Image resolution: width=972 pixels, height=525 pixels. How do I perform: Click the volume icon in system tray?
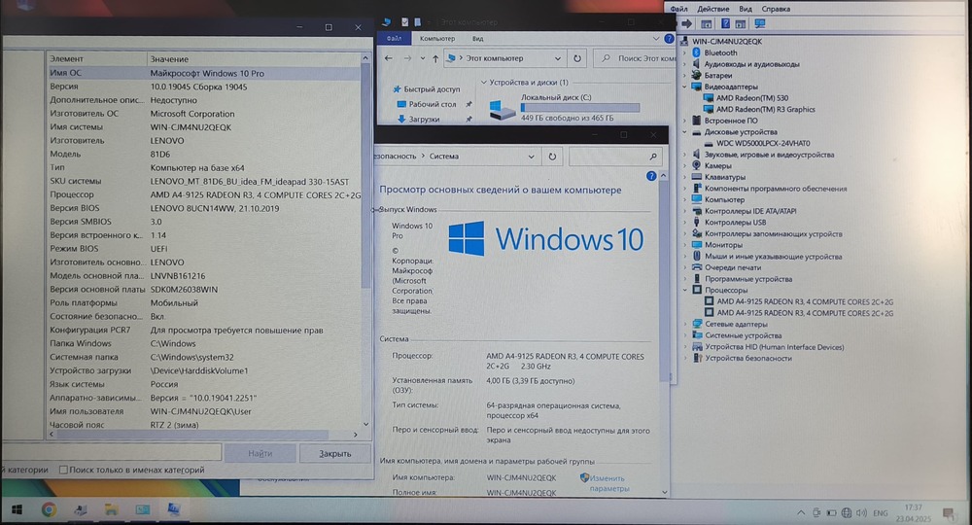point(861,513)
